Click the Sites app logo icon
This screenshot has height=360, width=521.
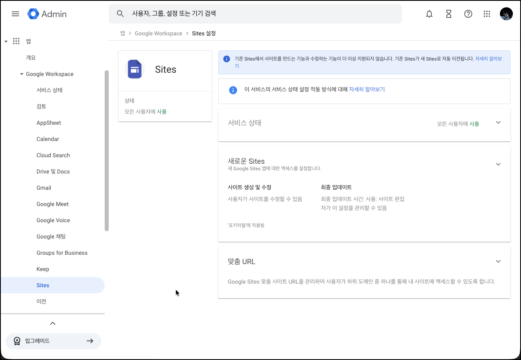(135, 69)
